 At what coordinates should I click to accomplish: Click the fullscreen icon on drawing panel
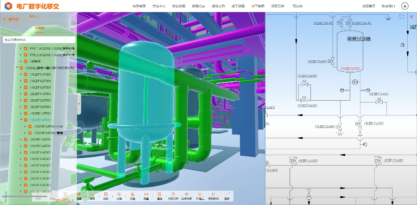tap(401, 17)
